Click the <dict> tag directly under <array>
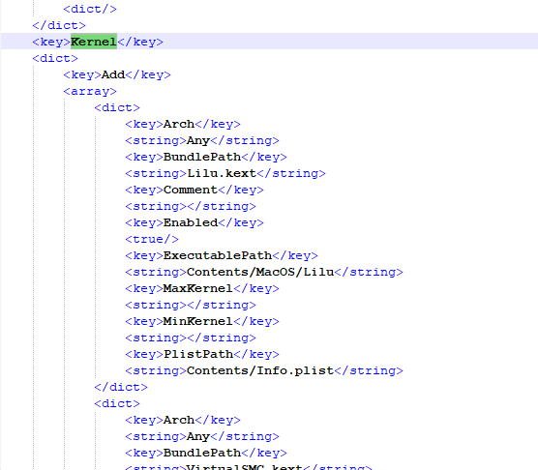Viewport: 538px width, 470px height. click(117, 107)
